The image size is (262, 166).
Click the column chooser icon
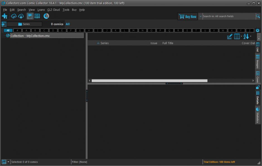click(x=237, y=36)
